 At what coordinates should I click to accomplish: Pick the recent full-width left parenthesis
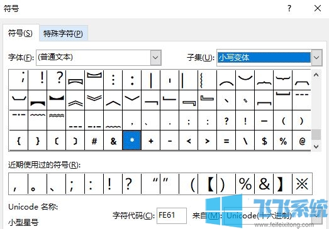coord(189,184)
